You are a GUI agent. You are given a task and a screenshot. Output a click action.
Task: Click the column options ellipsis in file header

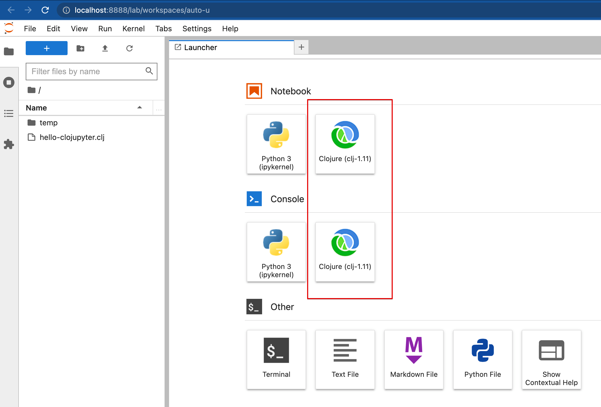[159, 109]
